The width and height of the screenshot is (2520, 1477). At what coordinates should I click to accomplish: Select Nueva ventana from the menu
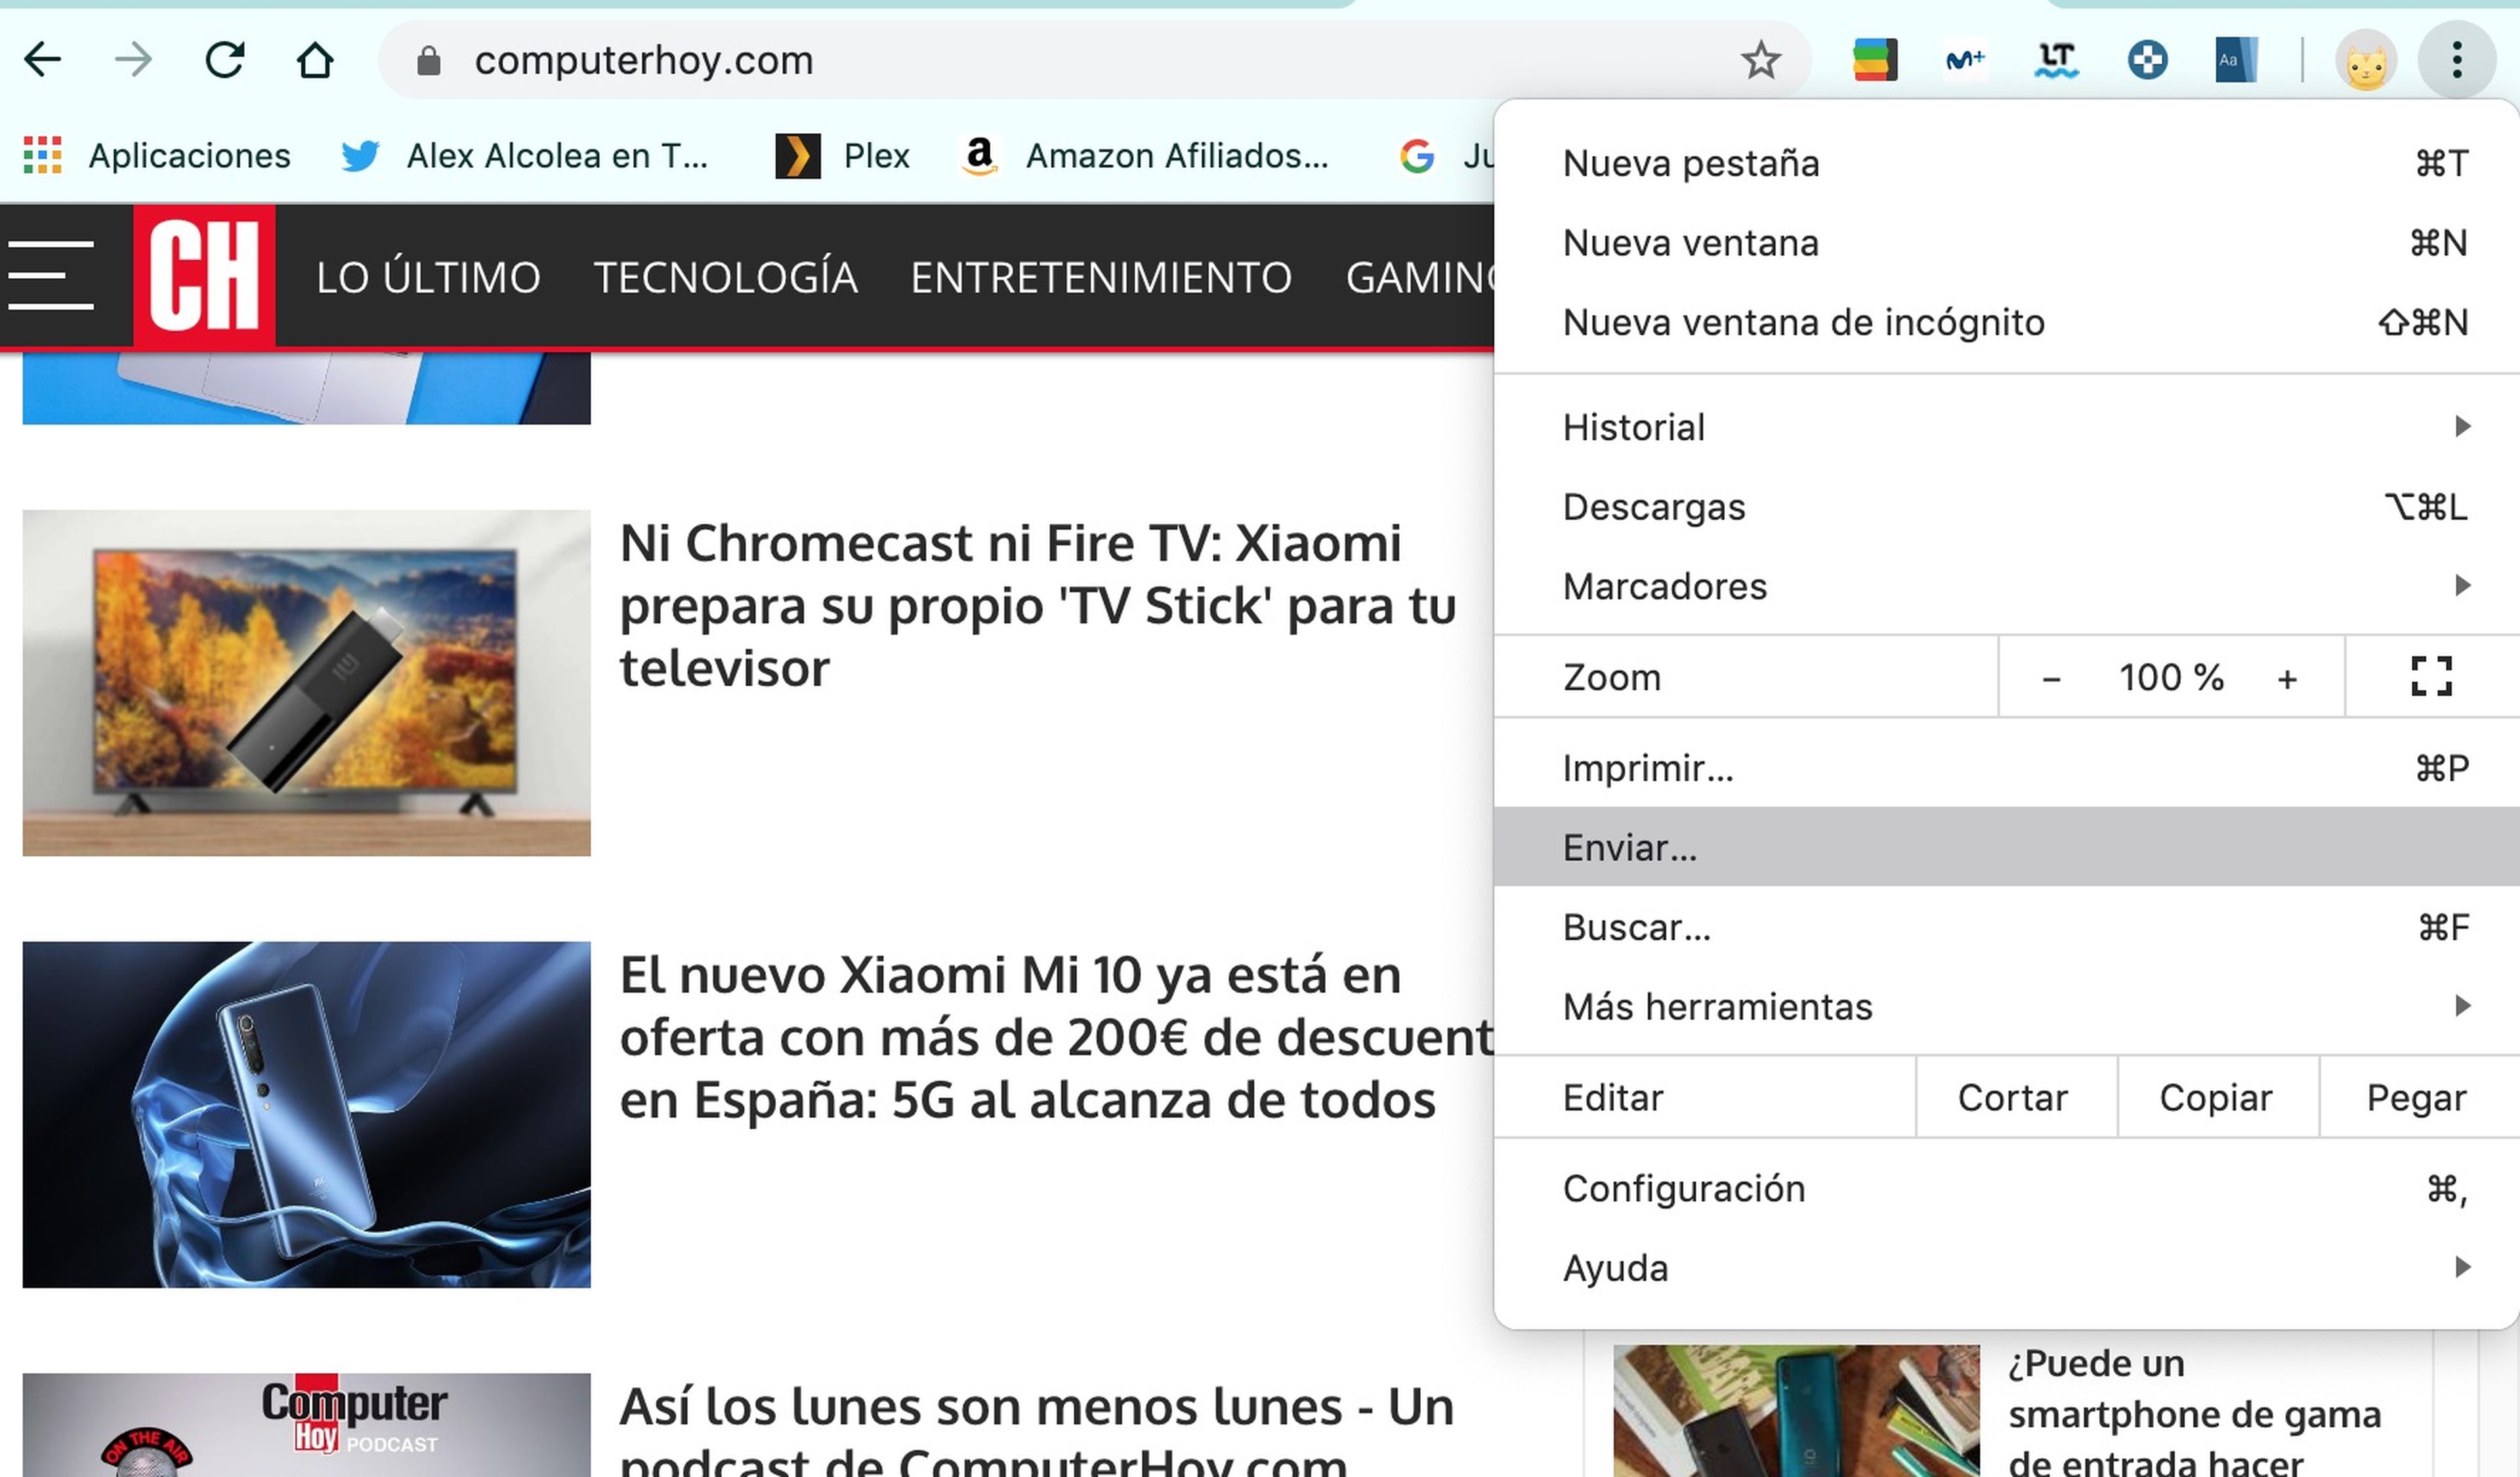click(2006, 243)
